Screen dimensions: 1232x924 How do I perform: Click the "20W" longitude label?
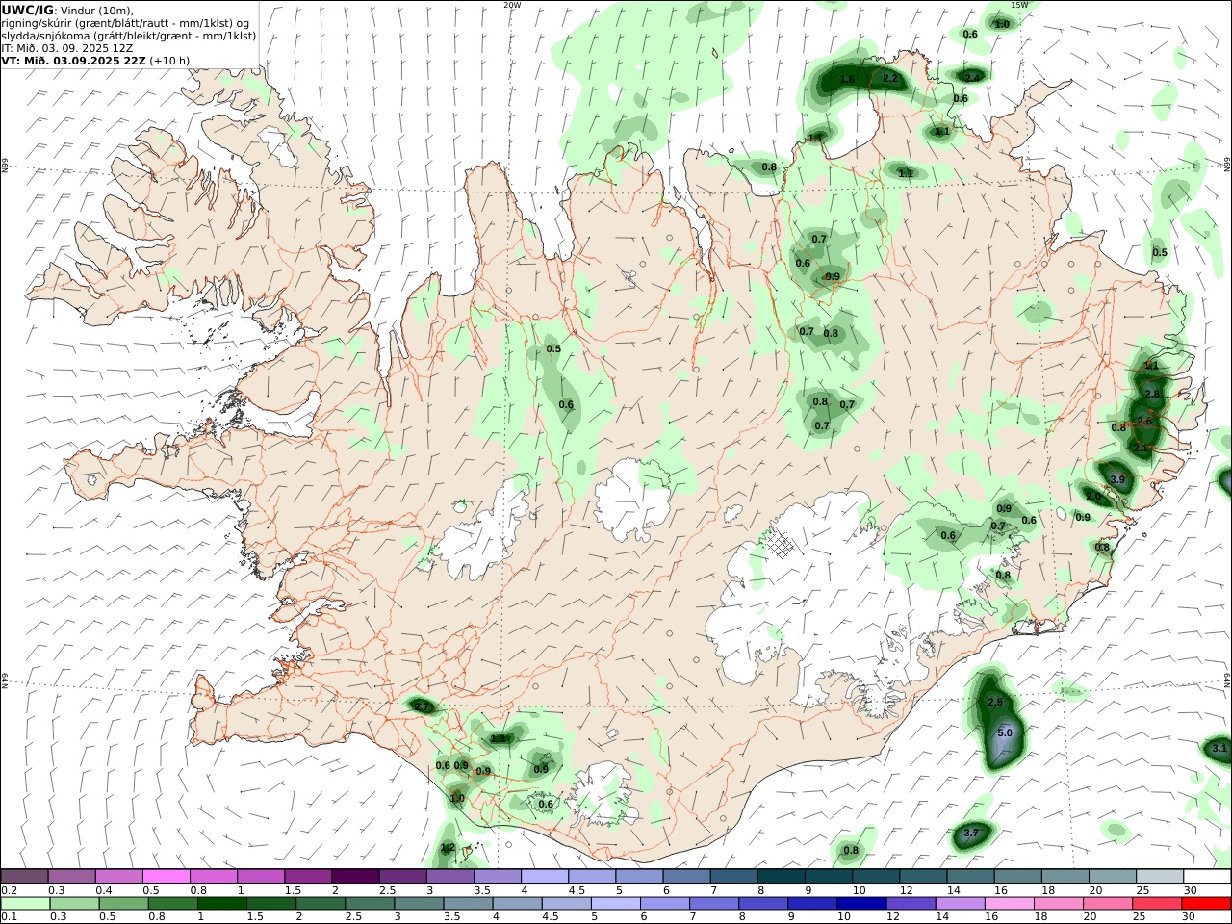coord(512,5)
